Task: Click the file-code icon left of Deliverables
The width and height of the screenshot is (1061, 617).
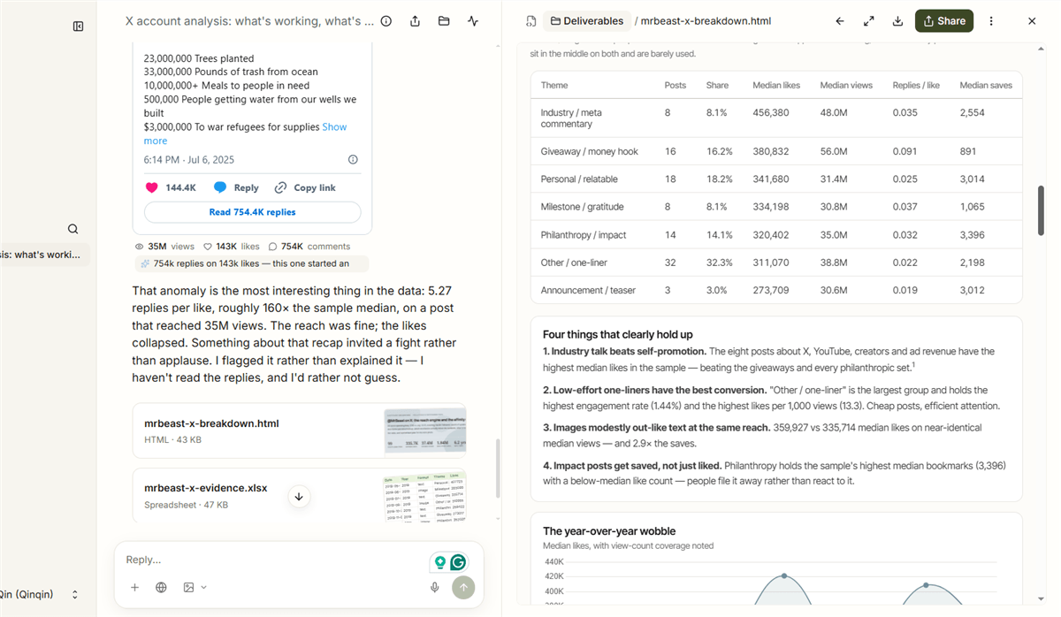Action: click(530, 21)
